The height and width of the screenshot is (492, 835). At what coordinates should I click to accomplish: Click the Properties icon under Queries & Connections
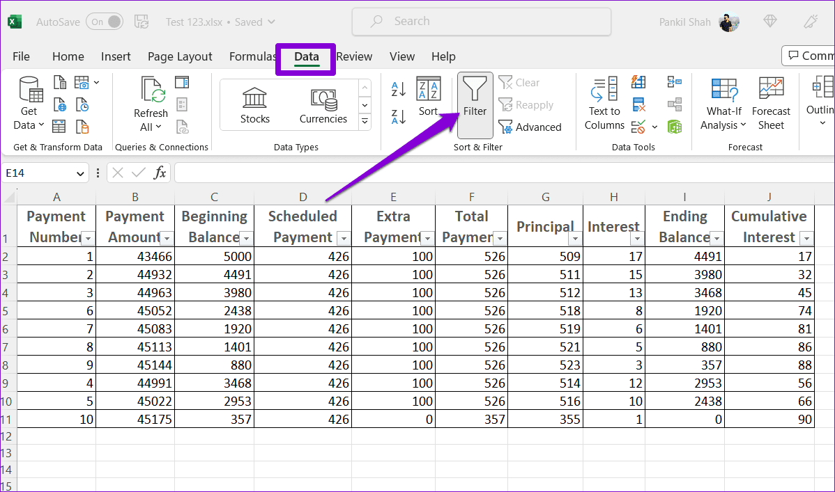click(182, 104)
